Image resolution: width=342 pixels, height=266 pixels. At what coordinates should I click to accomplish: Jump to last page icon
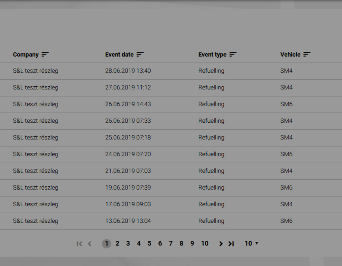[x=231, y=244]
